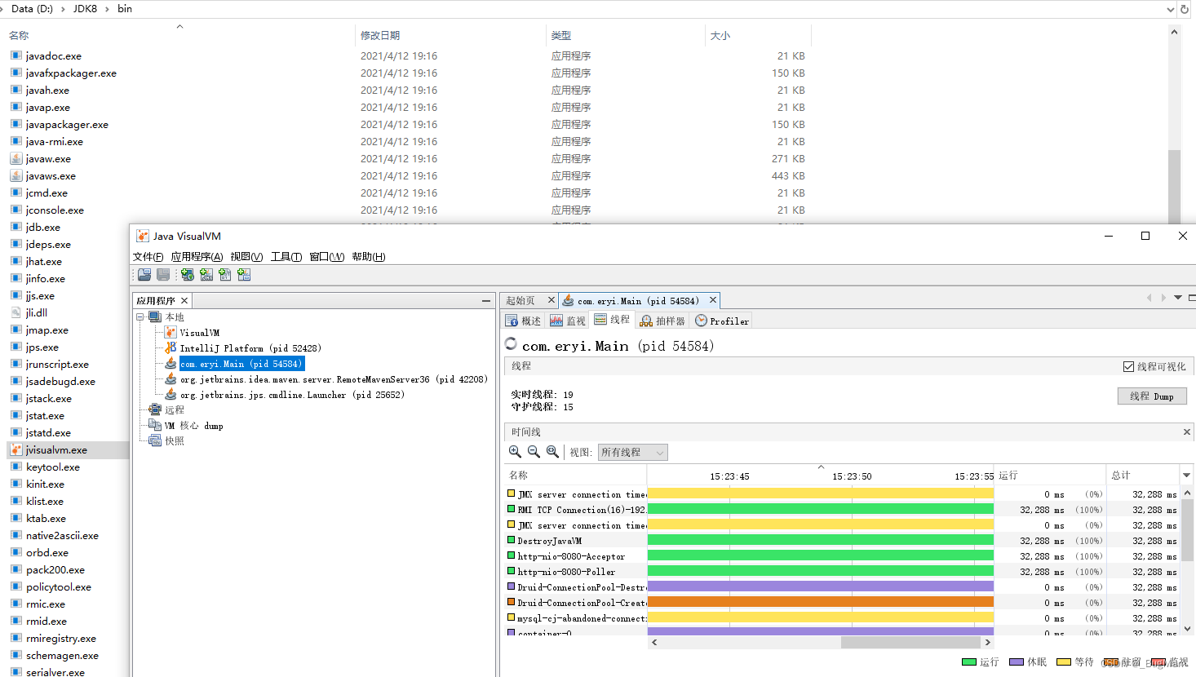This screenshot has width=1196, height=677.
Task: Click the Druid-ConnectionPool-Create orange timeline bar
Action: pos(820,602)
